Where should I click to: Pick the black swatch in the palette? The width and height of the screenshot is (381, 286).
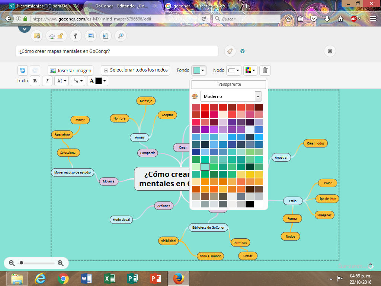[x=250, y=204]
